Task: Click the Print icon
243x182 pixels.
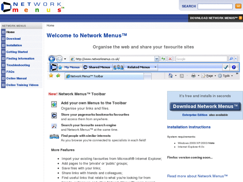Action: coord(193,75)
